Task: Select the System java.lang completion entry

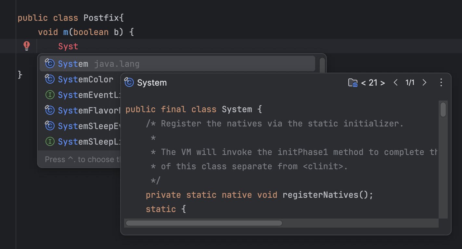Action: [97, 64]
